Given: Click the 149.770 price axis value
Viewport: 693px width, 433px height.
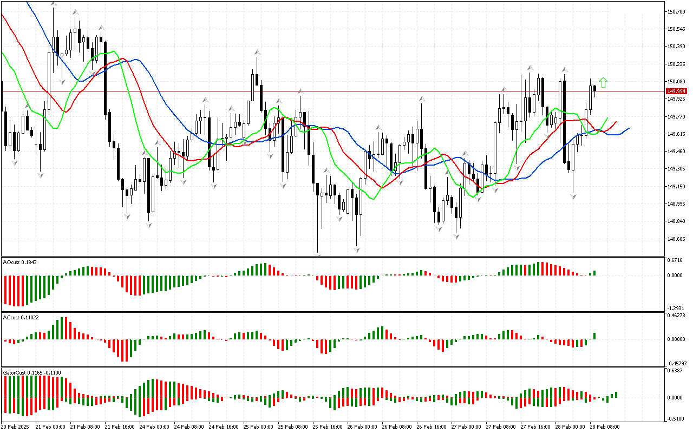Looking at the screenshot, I should (x=677, y=117).
